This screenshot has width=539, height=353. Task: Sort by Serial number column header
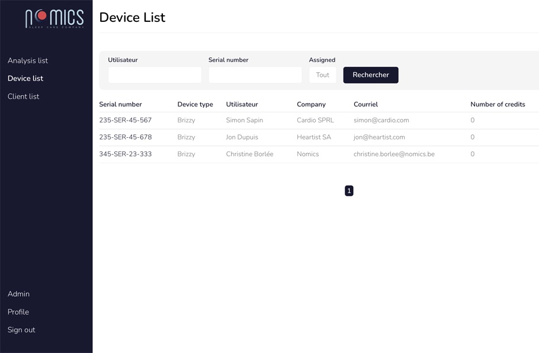click(120, 104)
